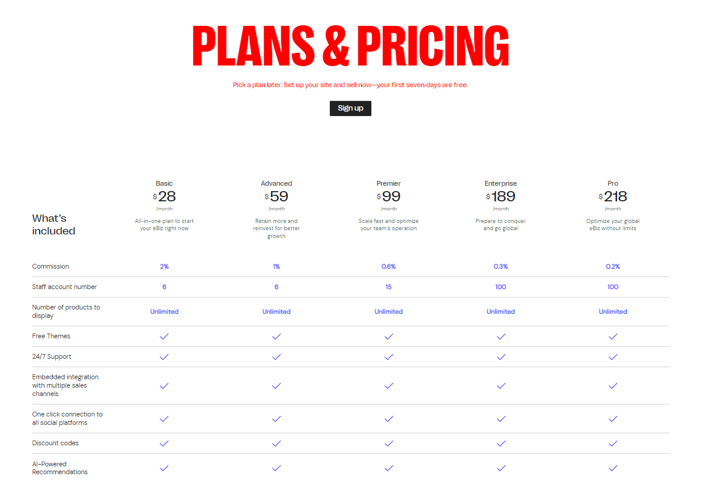Click the 15 staff accounts value for Premier
Viewport: 706px width, 485px height.
pyautogui.click(x=389, y=287)
